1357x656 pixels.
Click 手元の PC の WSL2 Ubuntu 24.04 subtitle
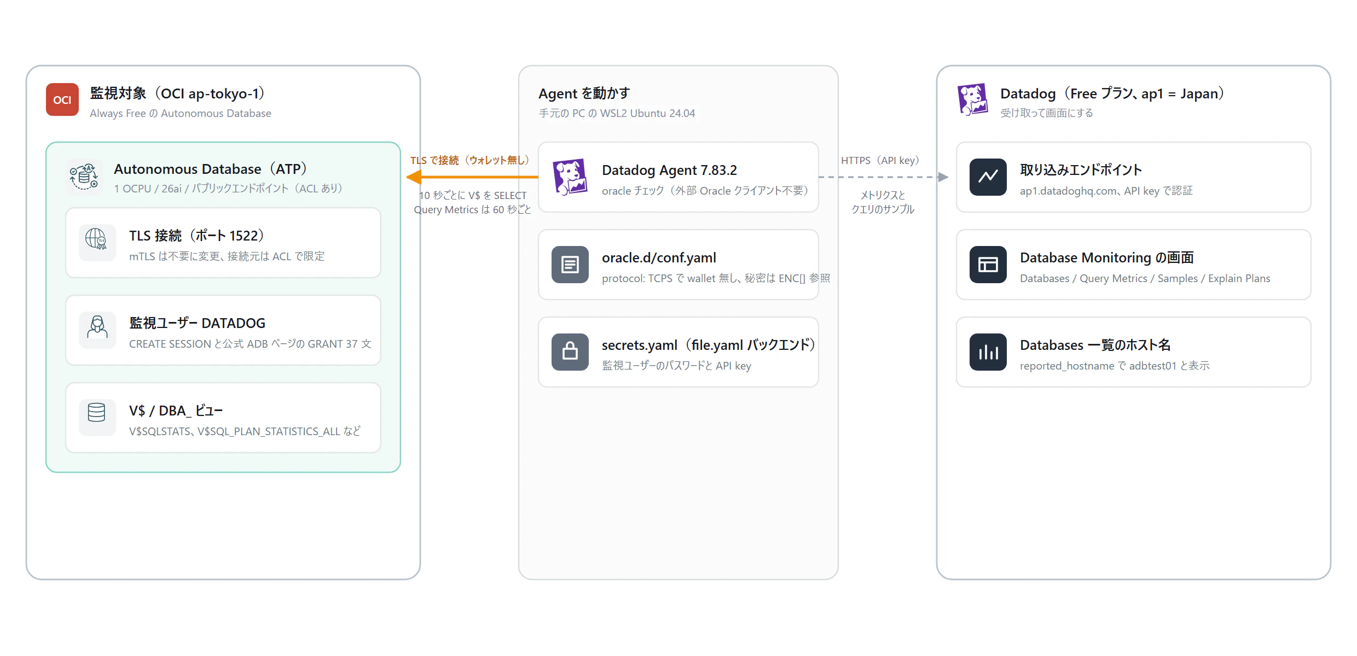(617, 113)
